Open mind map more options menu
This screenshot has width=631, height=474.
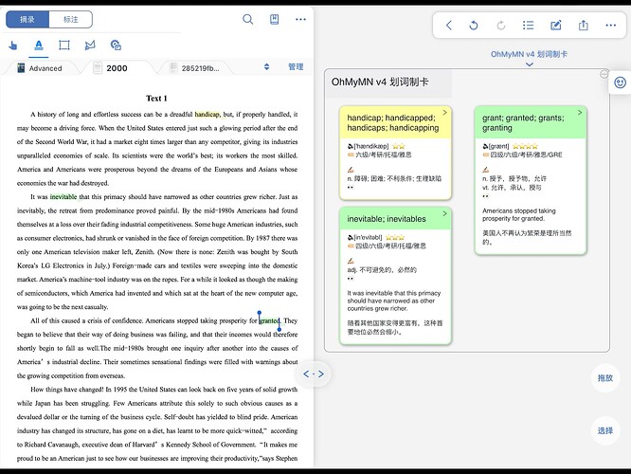610,26
